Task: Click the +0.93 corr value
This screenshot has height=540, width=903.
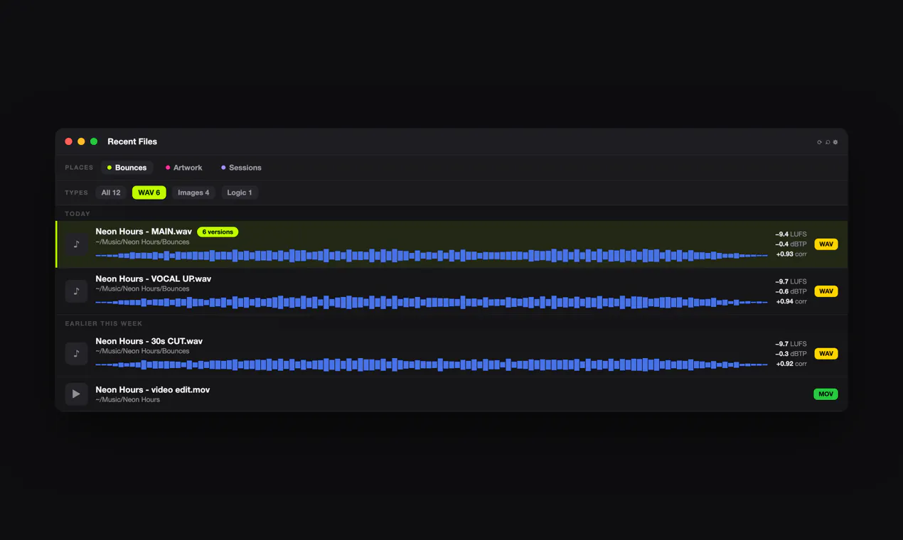Action: tap(791, 254)
